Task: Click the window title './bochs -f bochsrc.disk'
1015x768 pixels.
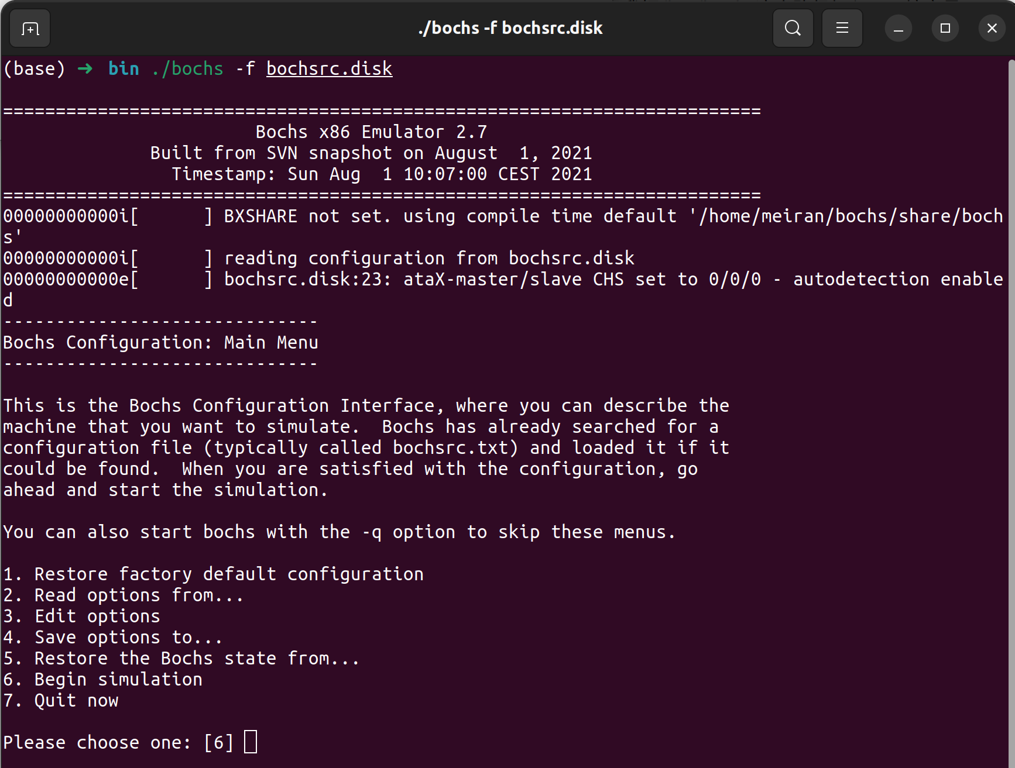Action: tap(510, 28)
